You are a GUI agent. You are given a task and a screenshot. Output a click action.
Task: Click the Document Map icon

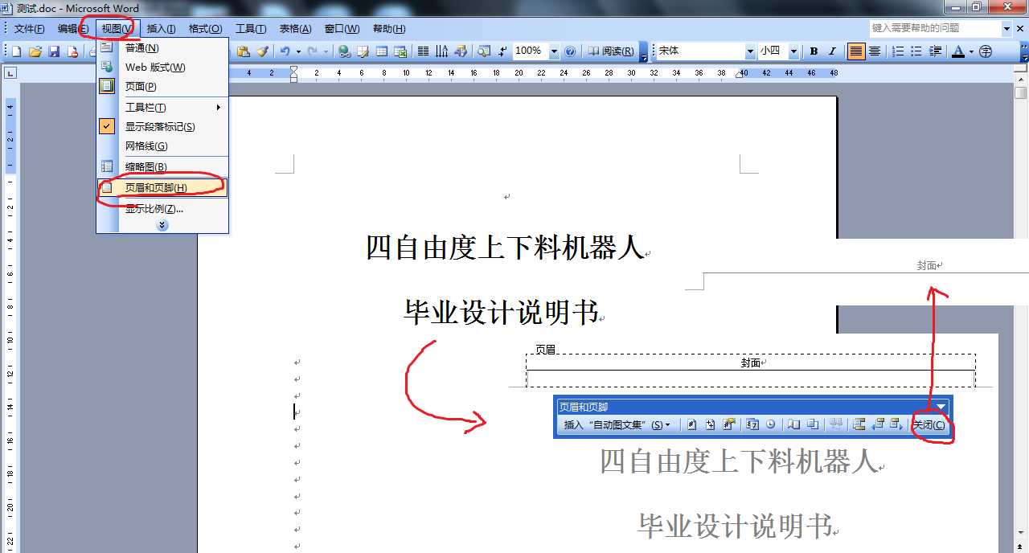485,51
